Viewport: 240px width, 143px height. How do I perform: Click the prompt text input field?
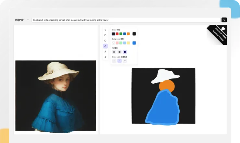(126, 20)
